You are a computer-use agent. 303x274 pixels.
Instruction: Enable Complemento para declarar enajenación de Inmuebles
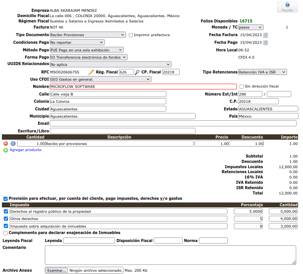(5, 233)
